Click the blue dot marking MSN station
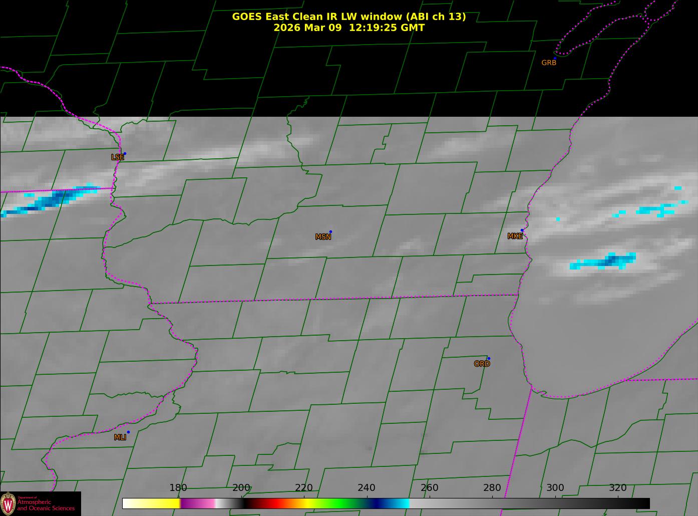Screen dimensions: 698x516 tap(330, 232)
